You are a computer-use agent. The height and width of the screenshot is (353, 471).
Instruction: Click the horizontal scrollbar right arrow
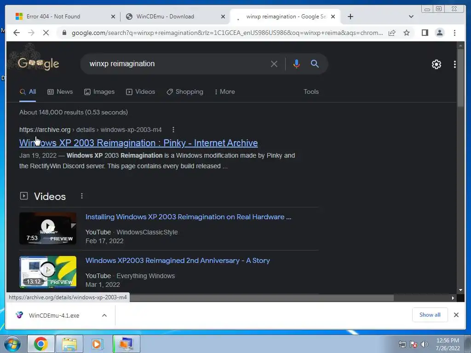click(x=453, y=298)
